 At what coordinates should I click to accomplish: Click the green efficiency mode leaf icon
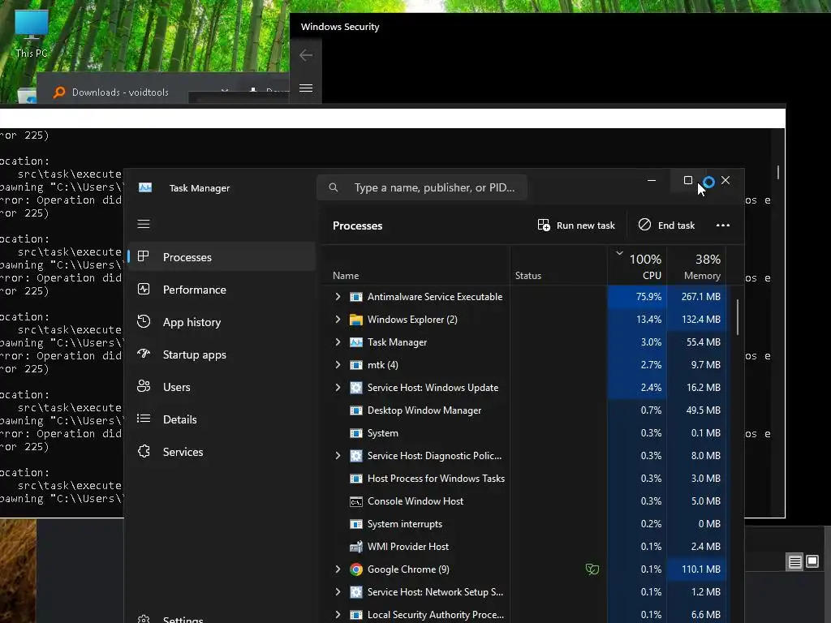click(x=592, y=569)
